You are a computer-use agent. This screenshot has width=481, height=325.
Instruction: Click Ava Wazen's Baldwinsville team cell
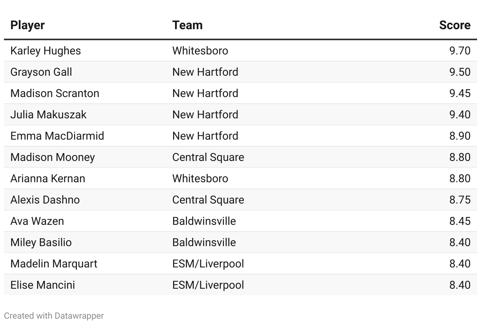(204, 221)
